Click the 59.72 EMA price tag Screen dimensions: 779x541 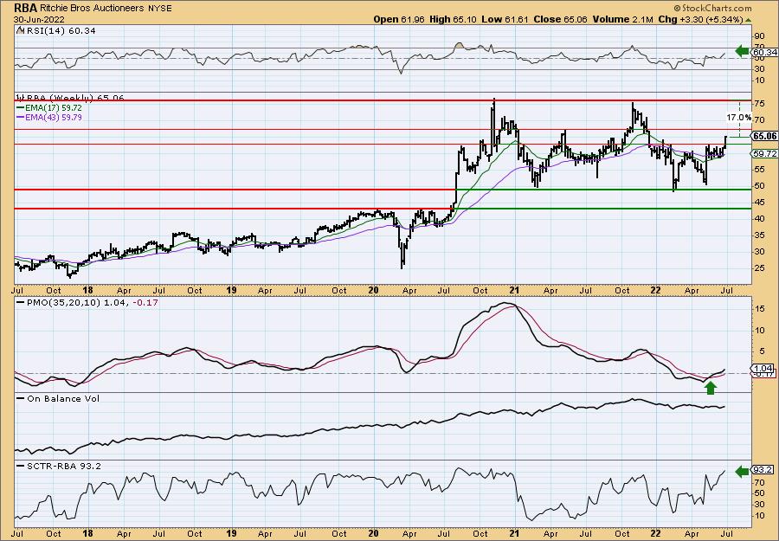[764, 154]
